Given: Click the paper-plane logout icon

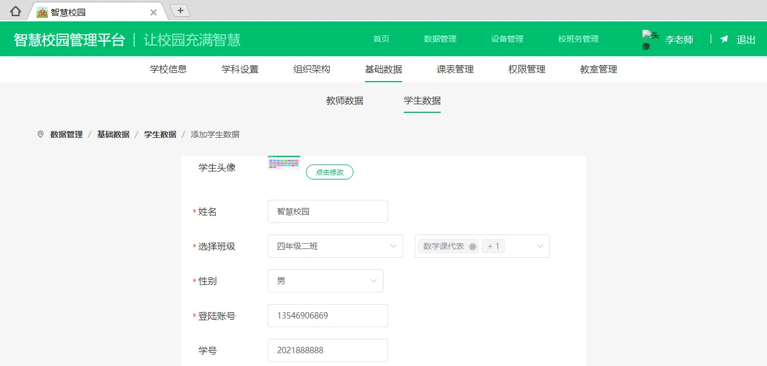Looking at the screenshot, I should click(x=724, y=39).
